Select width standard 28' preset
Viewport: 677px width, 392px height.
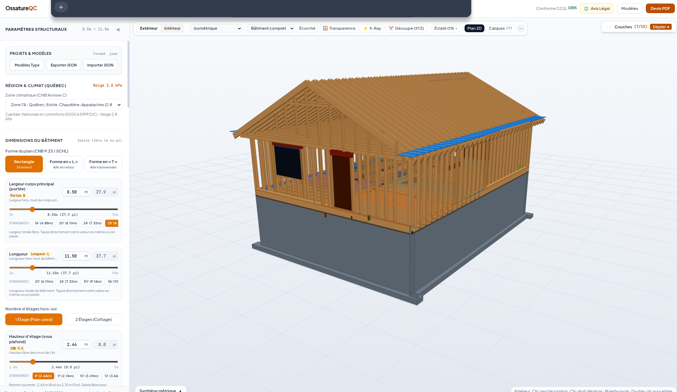(112, 223)
